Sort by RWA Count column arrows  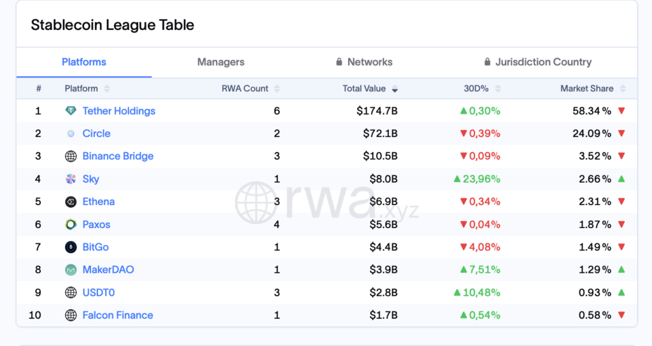[277, 89]
